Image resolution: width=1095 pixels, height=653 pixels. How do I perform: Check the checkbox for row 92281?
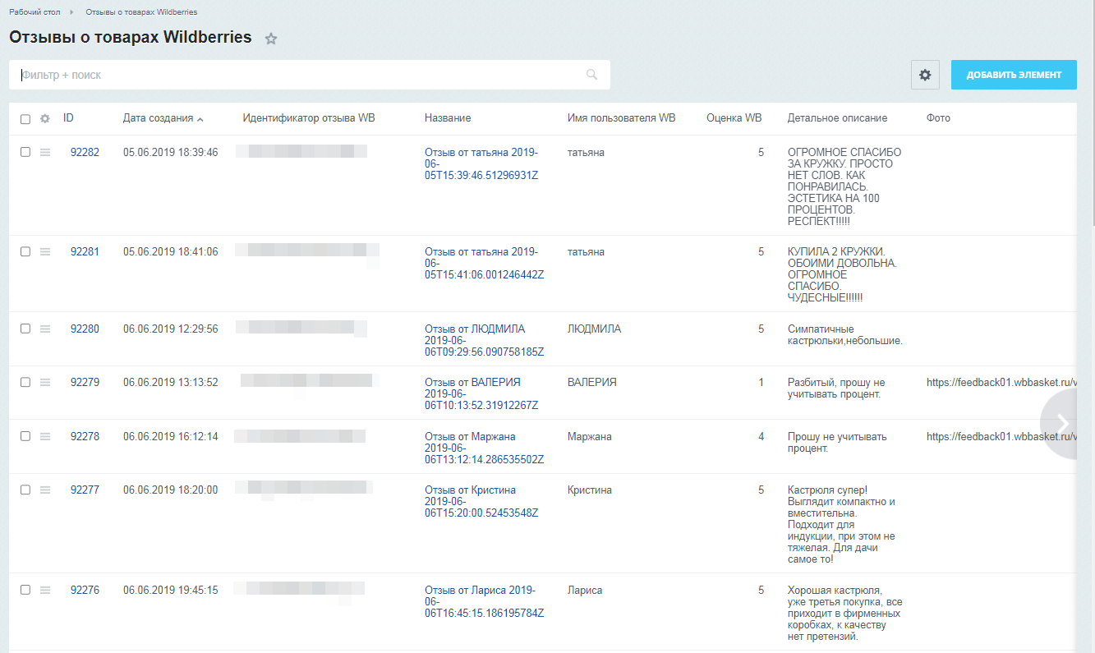[25, 251]
